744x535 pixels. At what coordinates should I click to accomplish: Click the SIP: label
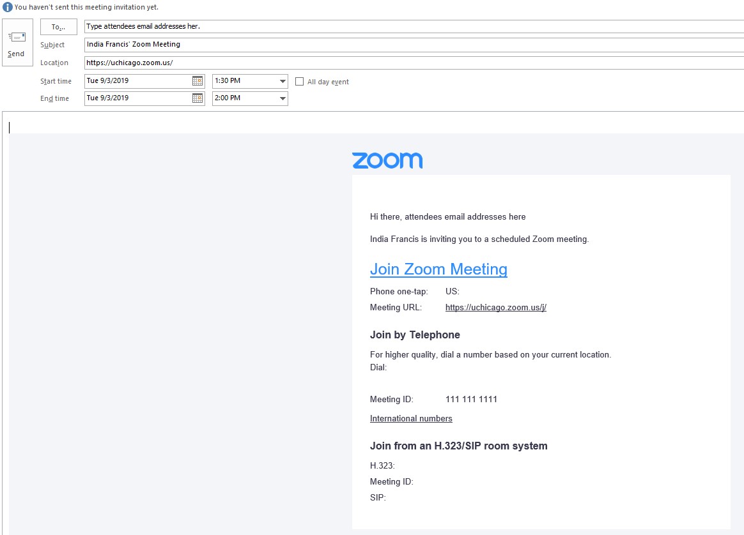click(x=378, y=497)
